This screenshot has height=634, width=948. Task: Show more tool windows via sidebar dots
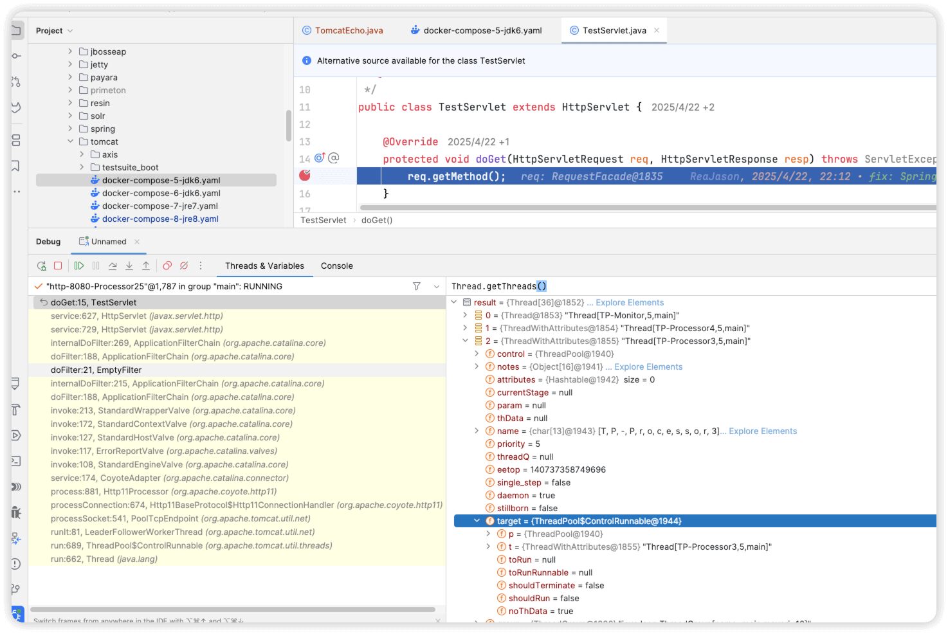[x=17, y=192]
